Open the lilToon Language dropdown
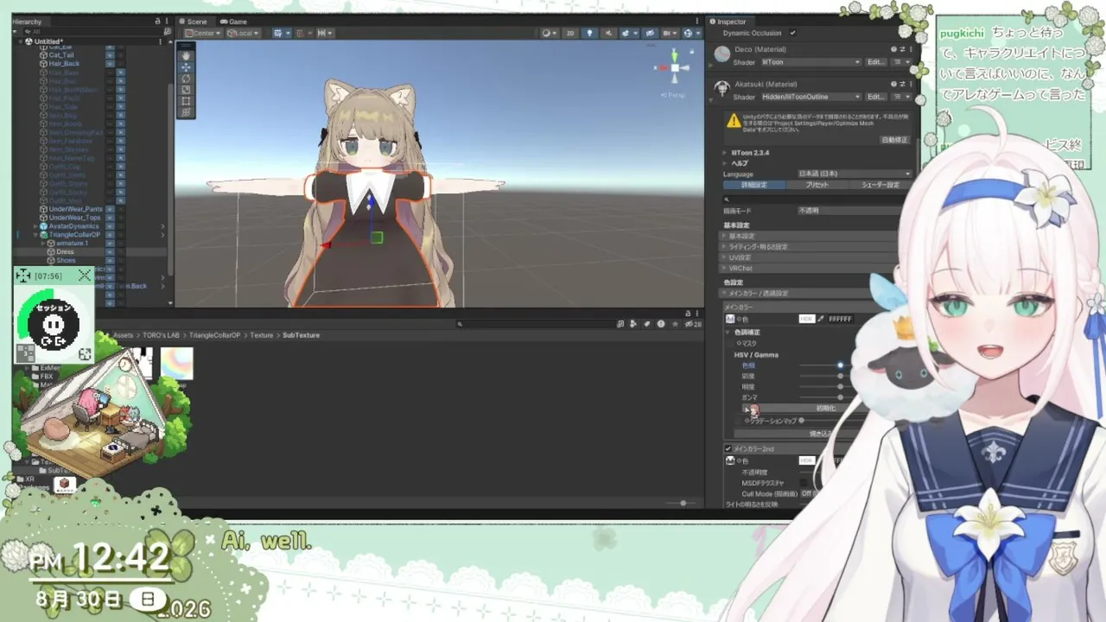This screenshot has height=622, width=1106. pyautogui.click(x=853, y=174)
